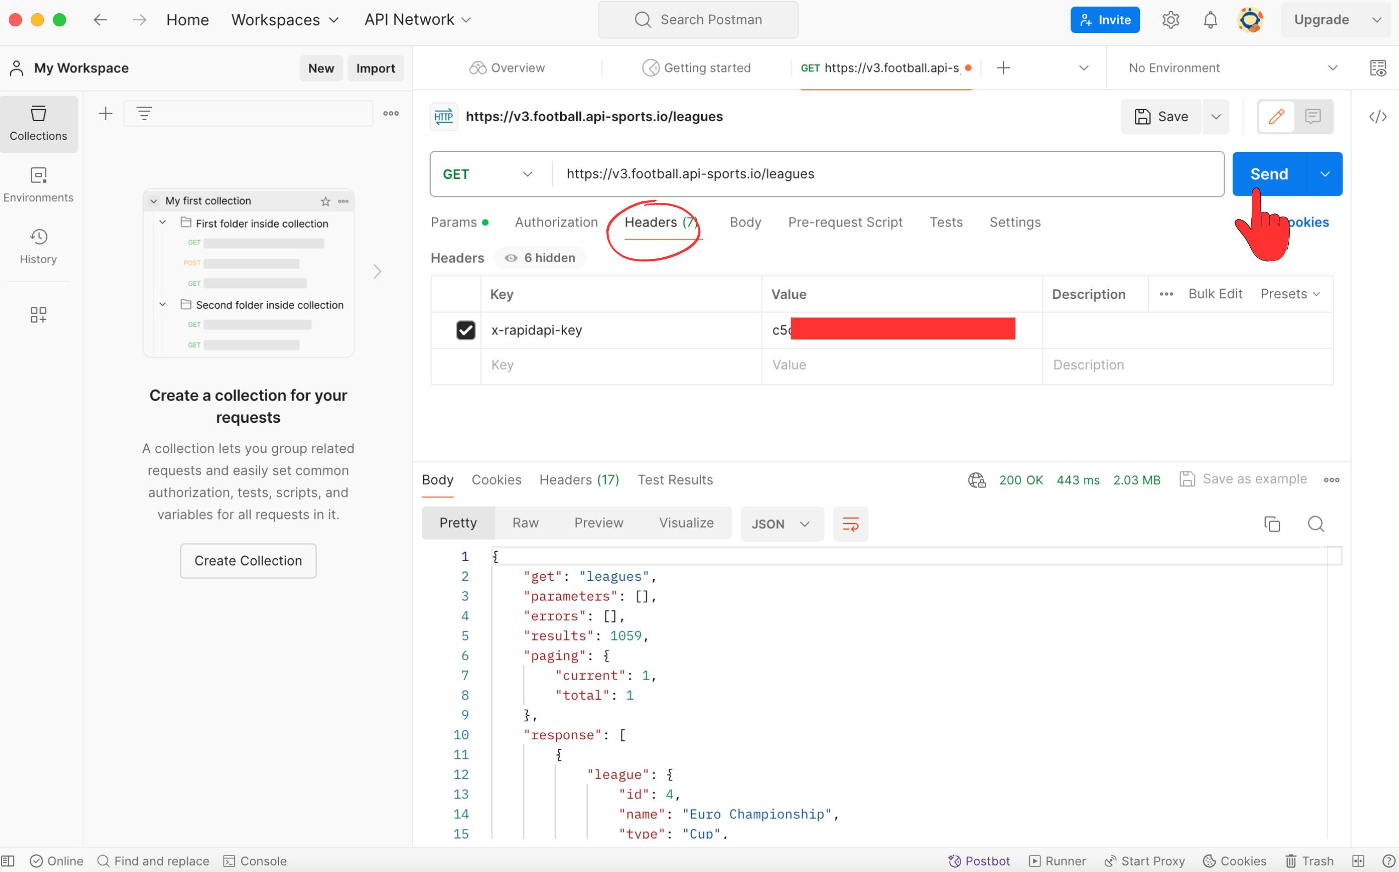
Task: Open the Presets dropdown
Action: click(1290, 294)
